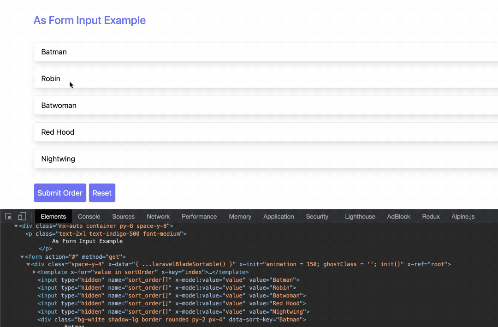Image resolution: width=498 pixels, height=327 pixels.
Task: Select the Batwoman sortable item
Action: (x=266, y=105)
